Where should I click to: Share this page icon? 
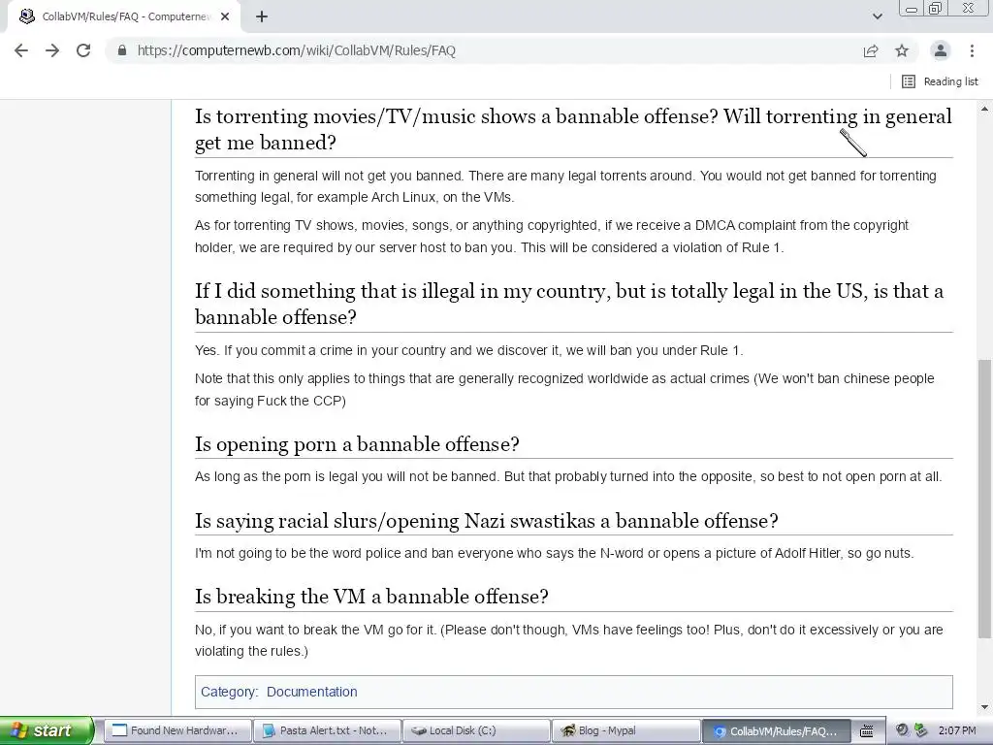[x=871, y=50]
